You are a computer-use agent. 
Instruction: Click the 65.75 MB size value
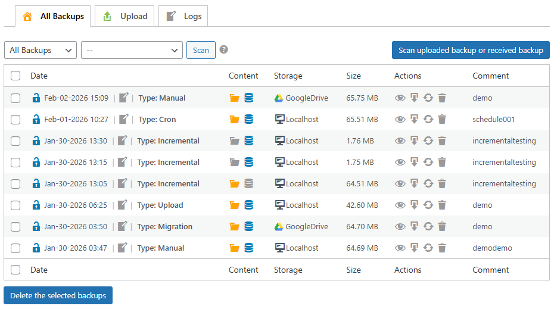362,98
